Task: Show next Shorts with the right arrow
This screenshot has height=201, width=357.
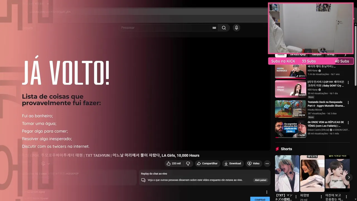Action: [x=349, y=177]
